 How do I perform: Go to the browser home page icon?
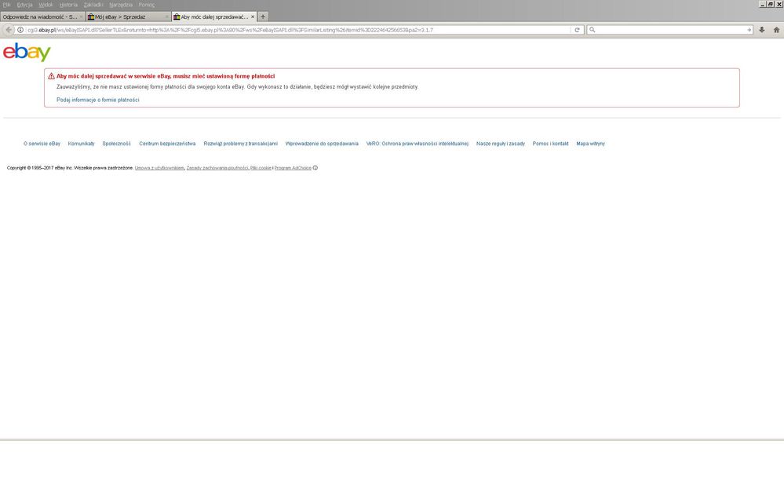775,30
